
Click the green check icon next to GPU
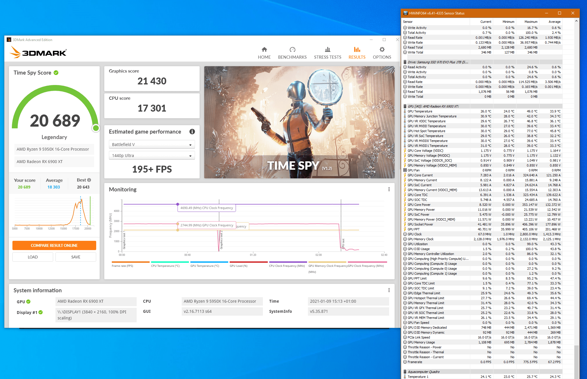[28, 302]
